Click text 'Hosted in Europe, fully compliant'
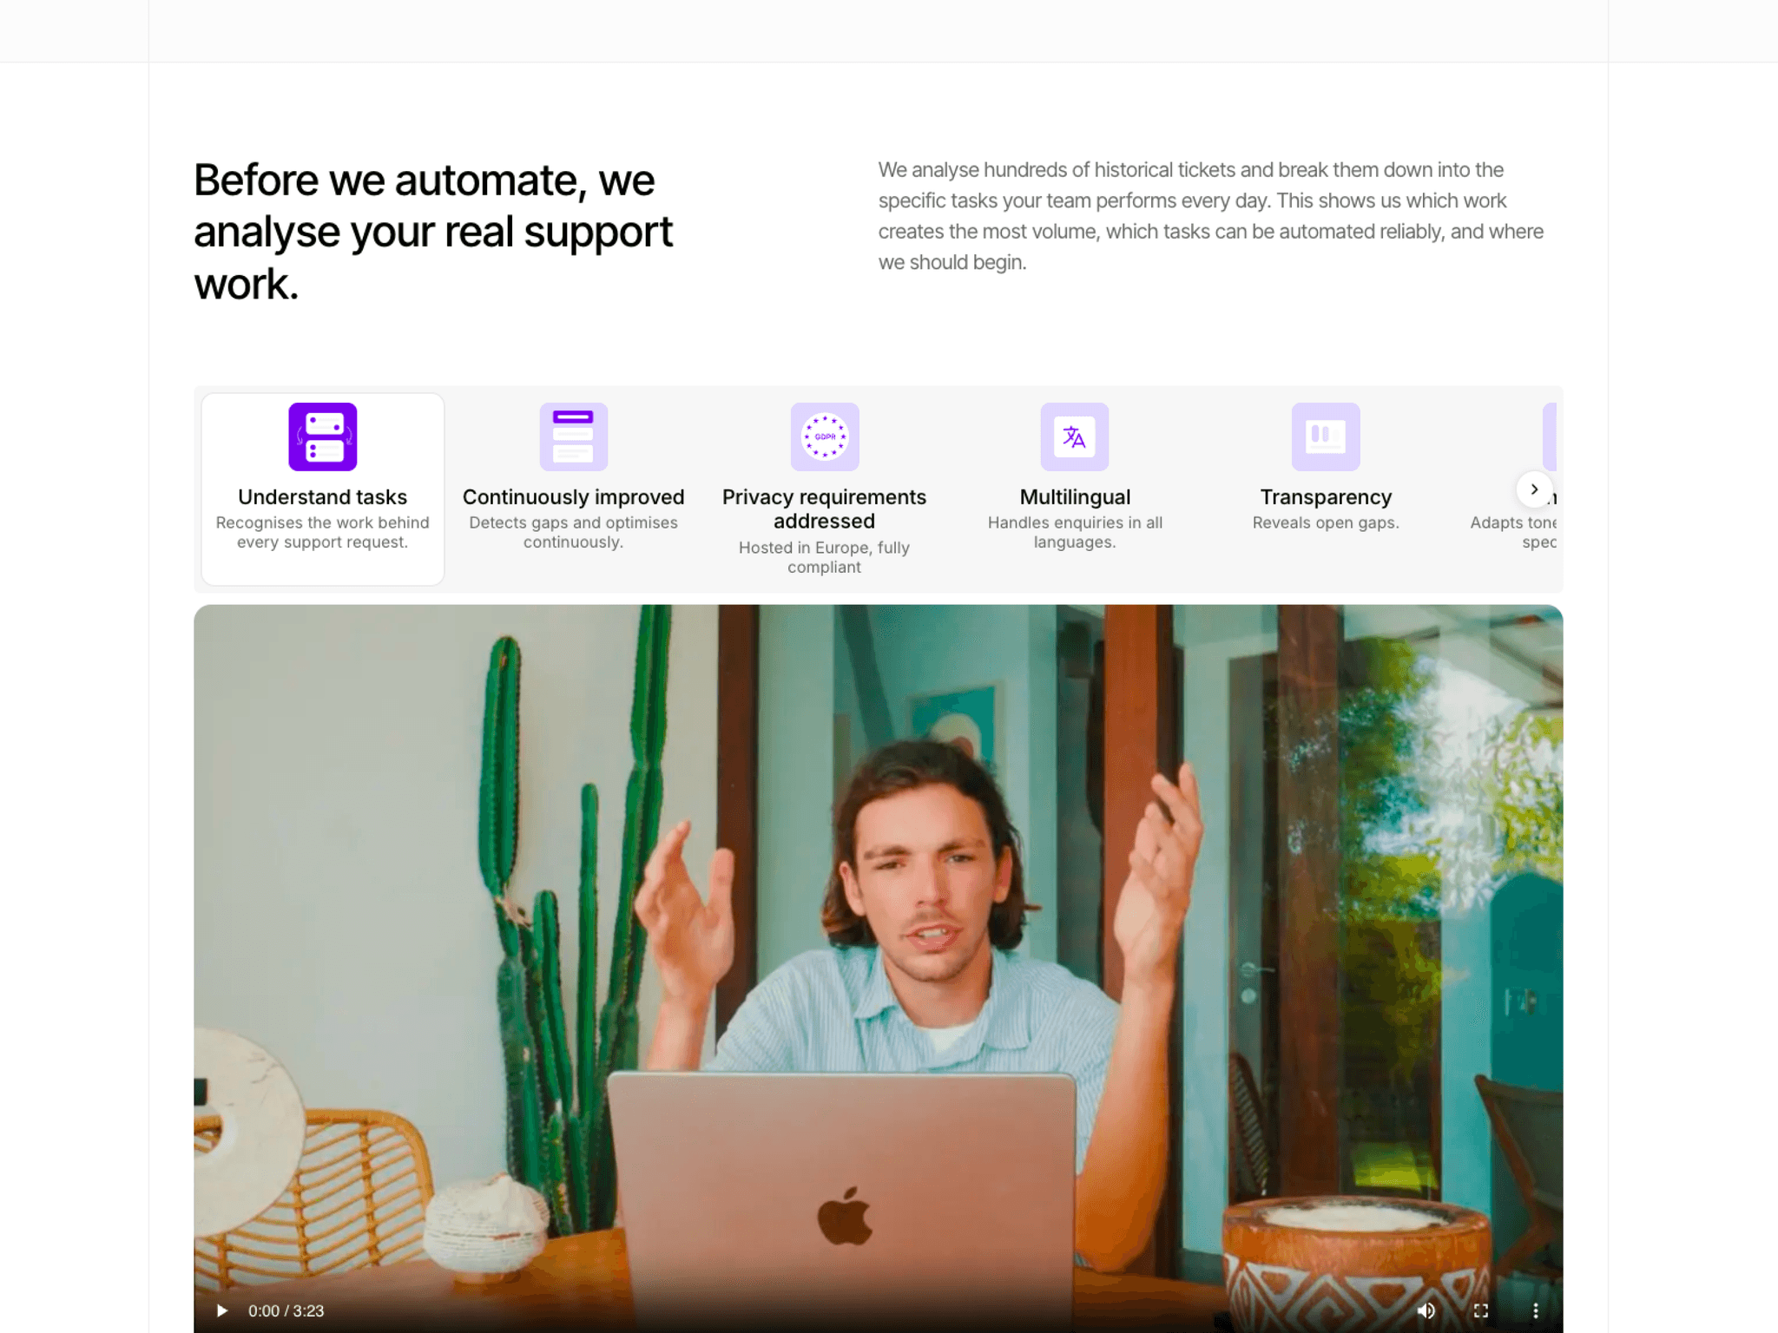 [824, 557]
